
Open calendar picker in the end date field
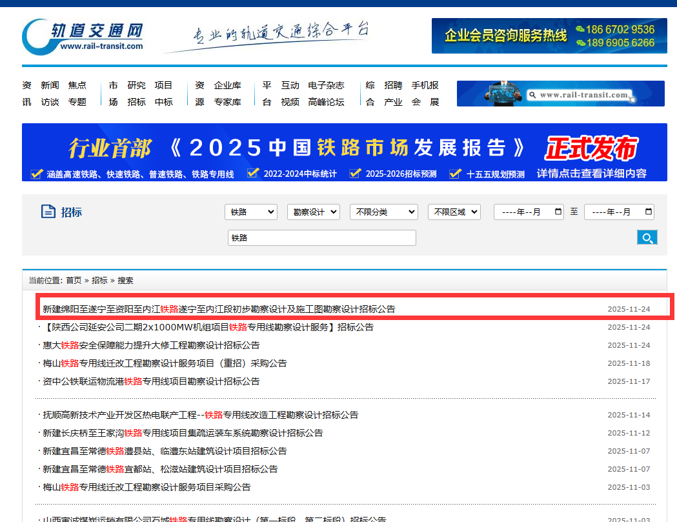coord(648,212)
